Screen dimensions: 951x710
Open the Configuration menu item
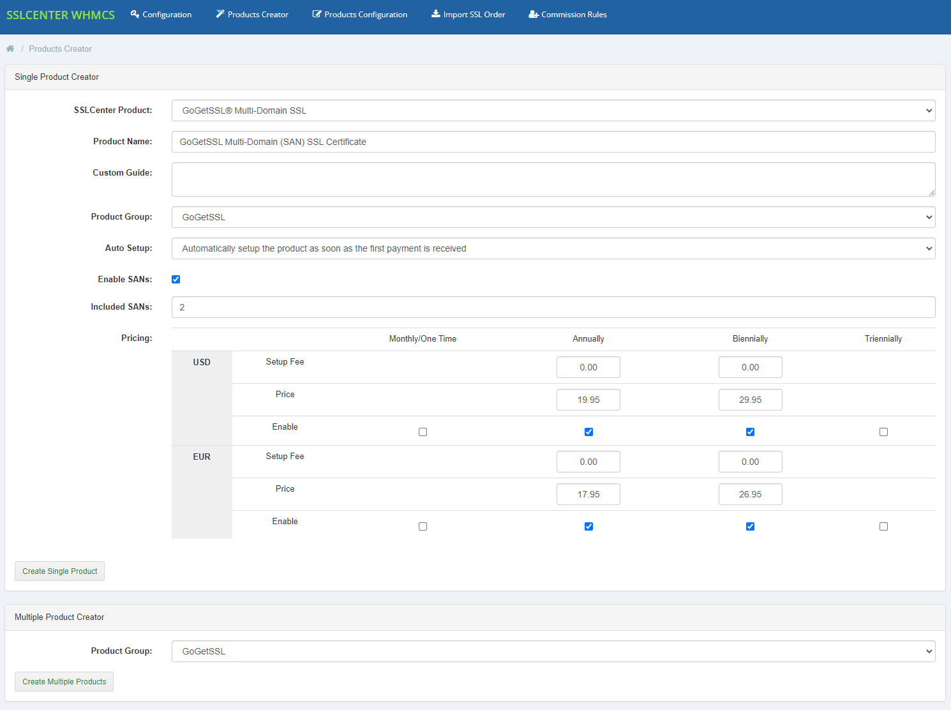coord(161,14)
